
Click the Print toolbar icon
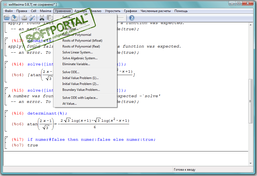[24, 18]
